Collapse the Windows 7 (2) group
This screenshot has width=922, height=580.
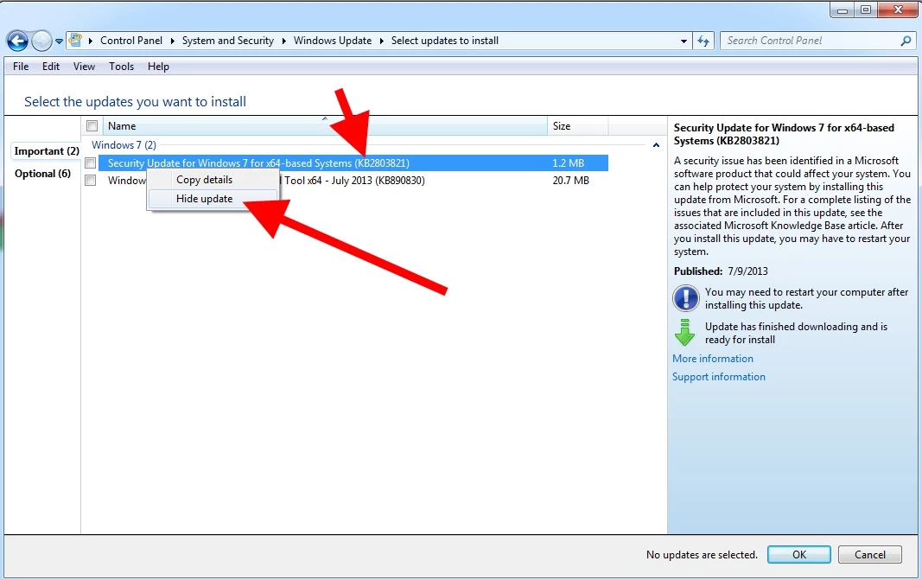(x=656, y=145)
